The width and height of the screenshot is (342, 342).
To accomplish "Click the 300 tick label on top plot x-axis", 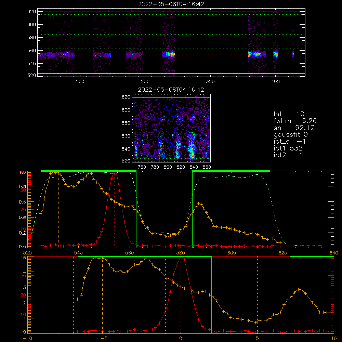I will [210, 82].
